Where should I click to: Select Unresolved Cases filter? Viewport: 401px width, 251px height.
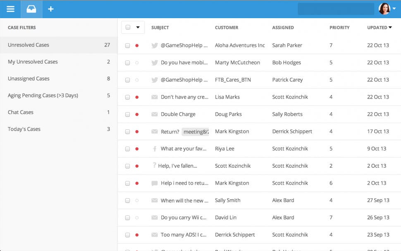tap(59, 45)
